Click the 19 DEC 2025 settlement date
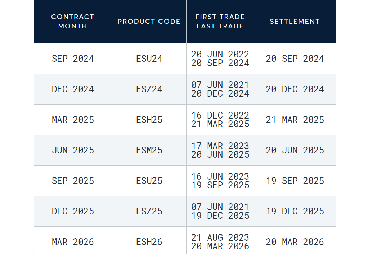Viewport: 368px width, 254px height. [295, 211]
